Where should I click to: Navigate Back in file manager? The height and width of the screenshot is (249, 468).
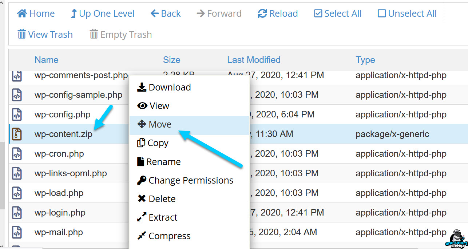pyautogui.click(x=166, y=13)
